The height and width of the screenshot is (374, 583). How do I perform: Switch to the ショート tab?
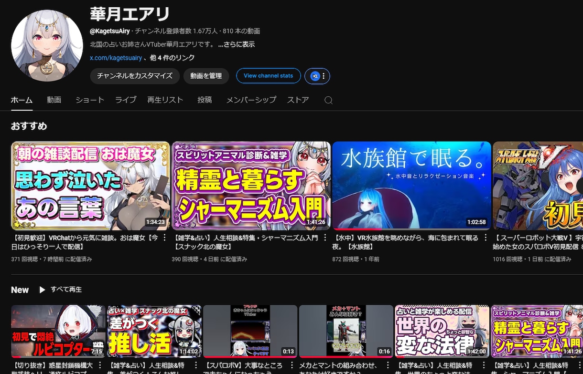point(90,100)
